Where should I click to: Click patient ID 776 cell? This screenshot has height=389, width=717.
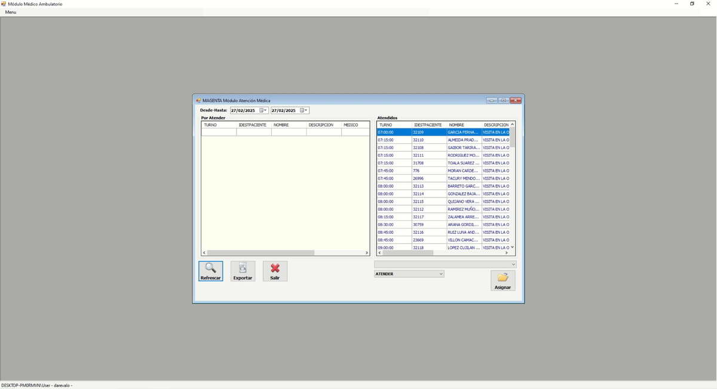(x=429, y=171)
